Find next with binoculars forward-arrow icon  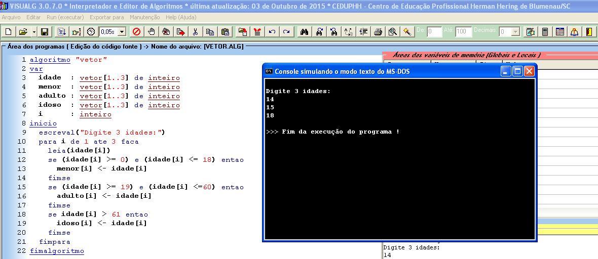319,32
